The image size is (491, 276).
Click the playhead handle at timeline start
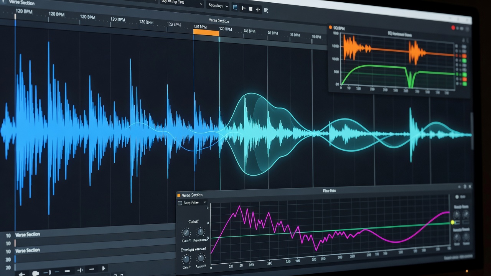point(15,17)
